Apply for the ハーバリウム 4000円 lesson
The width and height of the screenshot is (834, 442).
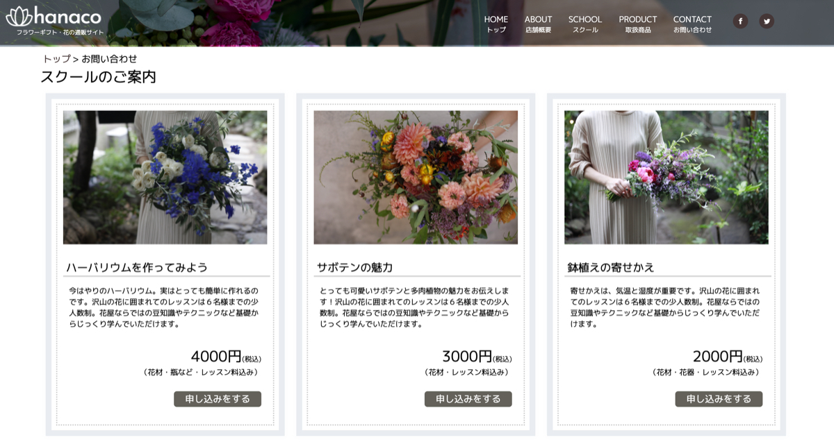click(x=218, y=399)
